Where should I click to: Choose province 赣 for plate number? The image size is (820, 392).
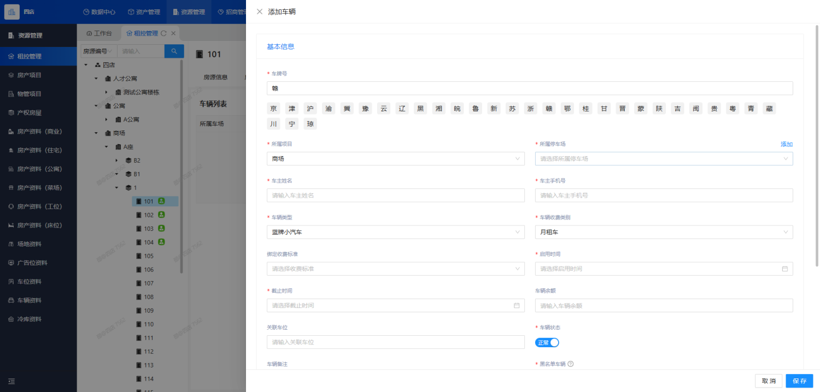[549, 109]
